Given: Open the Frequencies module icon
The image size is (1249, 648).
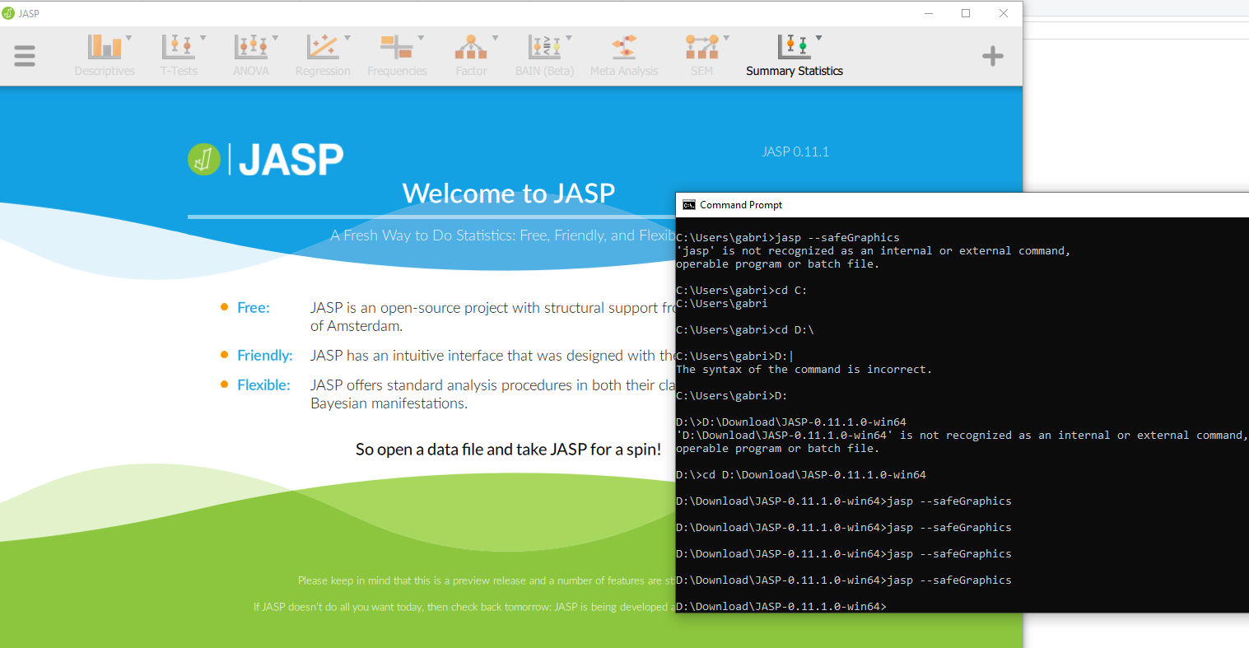Looking at the screenshot, I should (396, 47).
